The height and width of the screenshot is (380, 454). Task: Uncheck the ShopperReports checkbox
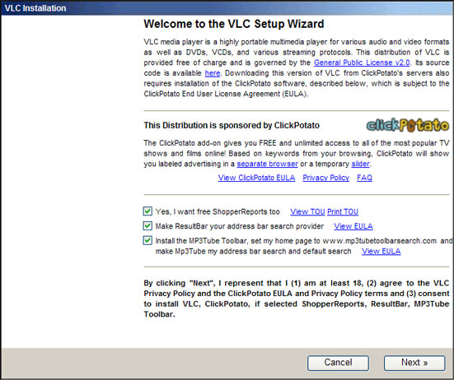(147, 211)
